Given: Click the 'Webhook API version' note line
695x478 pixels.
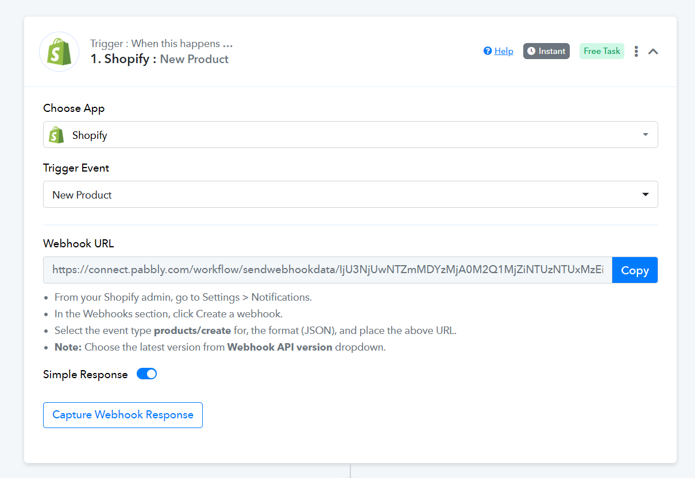Looking at the screenshot, I should (x=220, y=347).
